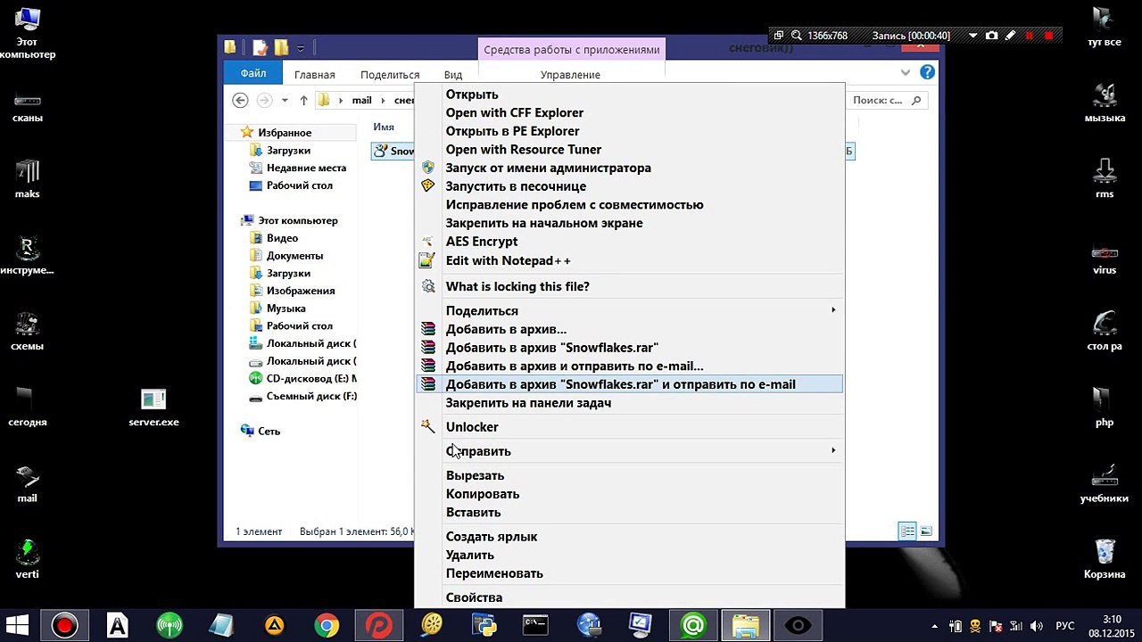Choose 'Запустить в песочнице' menu item
The width and height of the screenshot is (1142, 642).
[630, 186]
